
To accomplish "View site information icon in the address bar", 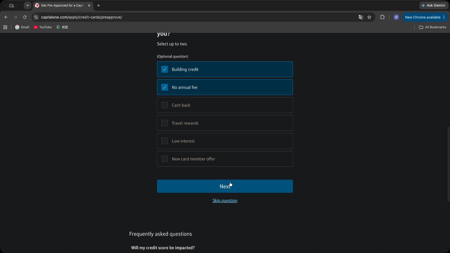I will pyautogui.click(x=36, y=17).
